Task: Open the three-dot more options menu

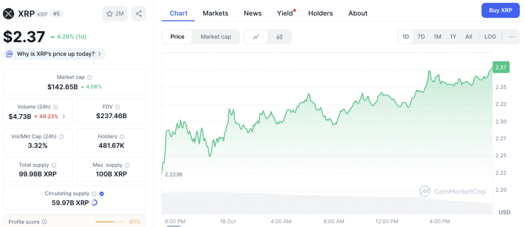Action: [512, 37]
